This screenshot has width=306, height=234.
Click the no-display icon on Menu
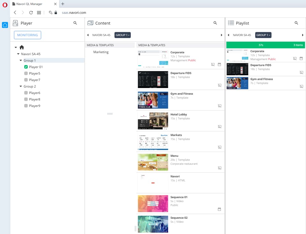[x=220, y=168]
